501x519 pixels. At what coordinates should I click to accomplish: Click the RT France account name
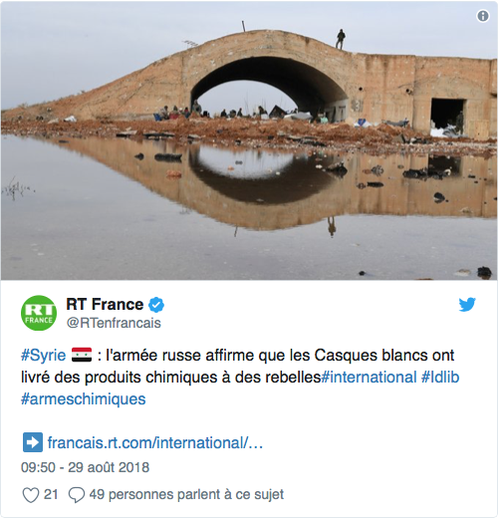[x=105, y=304]
